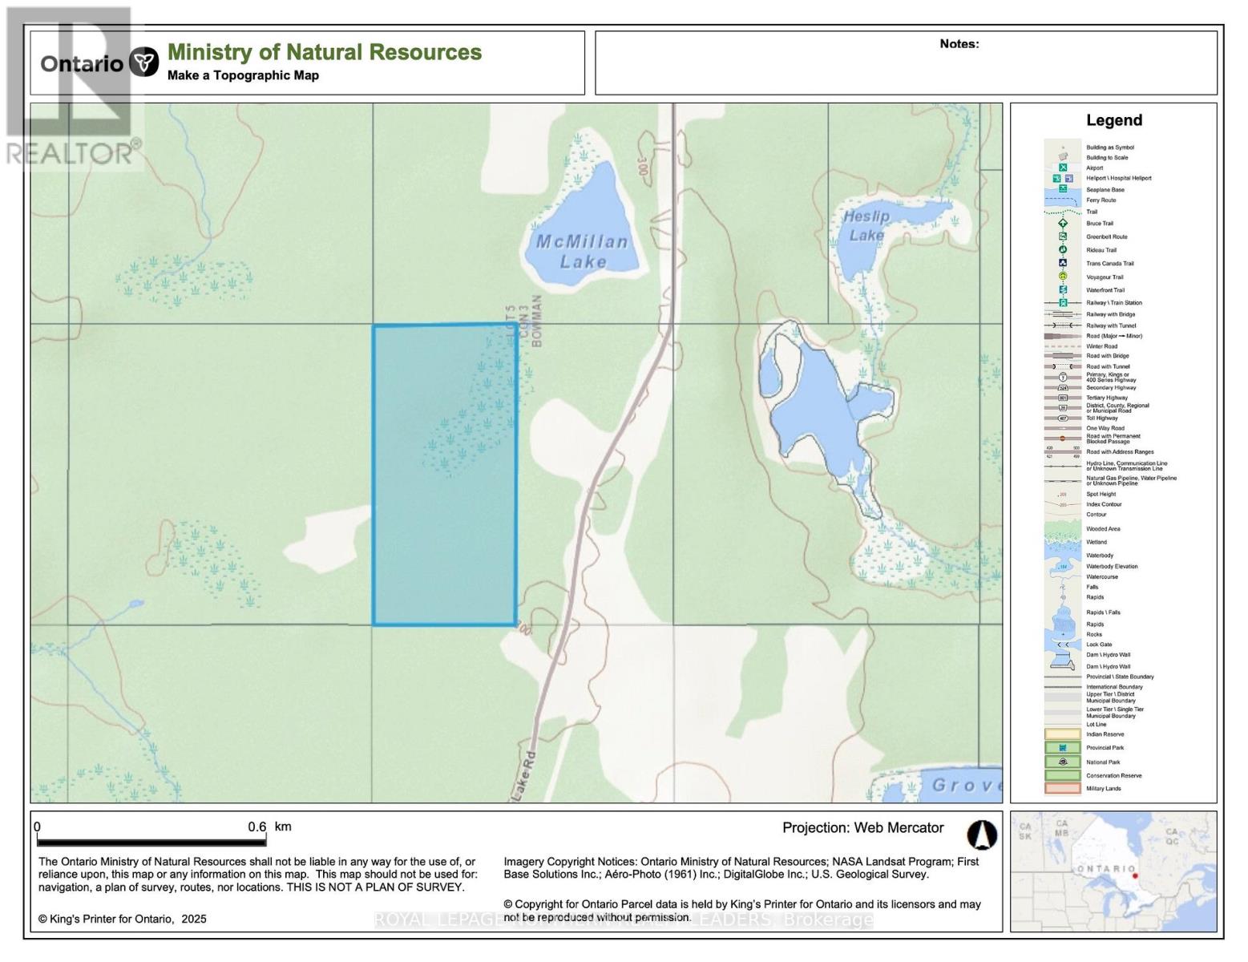
Task: Click the Trans Canada Trail icon
Action: point(1063,263)
